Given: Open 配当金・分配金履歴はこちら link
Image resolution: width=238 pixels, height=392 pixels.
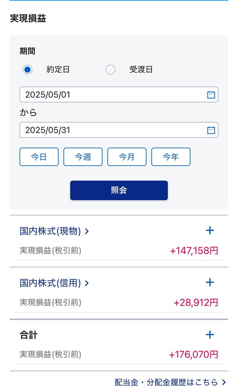Looking at the screenshot, I should point(166,382).
